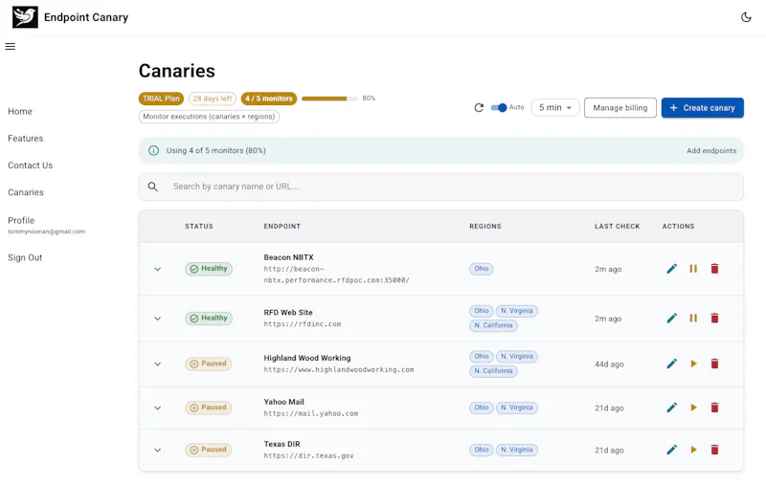This screenshot has height=485, width=766.
Task: Edit the Yahoo Mail canary
Action: [672, 408]
